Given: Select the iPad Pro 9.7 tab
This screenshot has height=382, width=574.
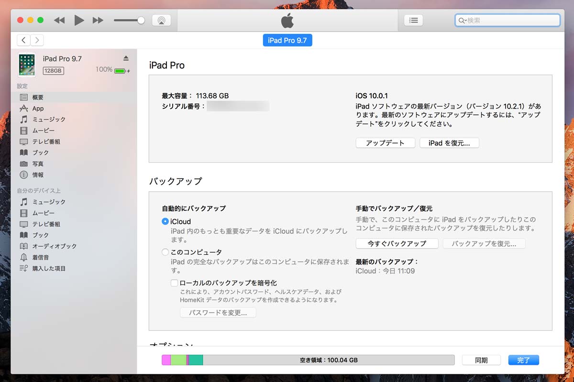Looking at the screenshot, I should point(287,40).
